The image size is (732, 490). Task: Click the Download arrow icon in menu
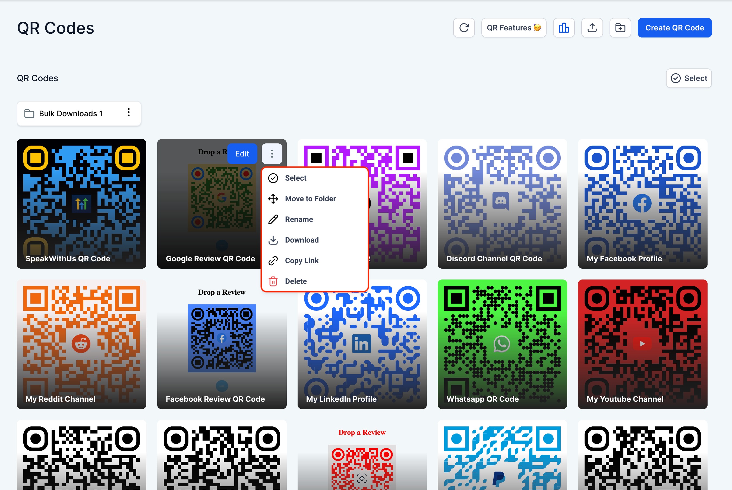pos(273,240)
